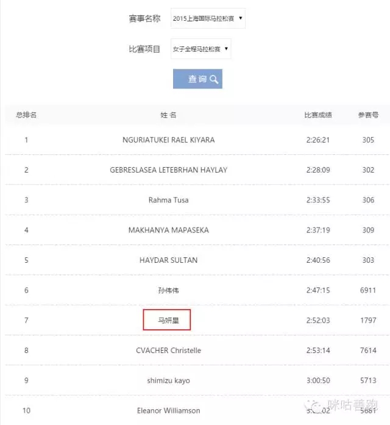Select the 总排名 column header
Viewport: 390px width, 425px height.
tap(26, 115)
